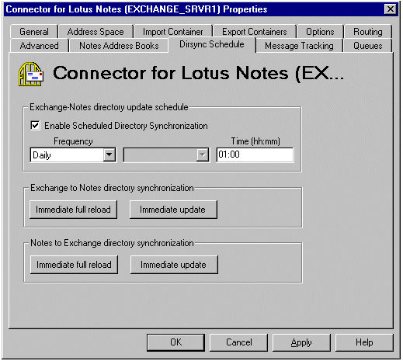This screenshot has width=403, height=361.
Task: Open the Daily frequency dropdown arrow
Action: tap(109, 154)
